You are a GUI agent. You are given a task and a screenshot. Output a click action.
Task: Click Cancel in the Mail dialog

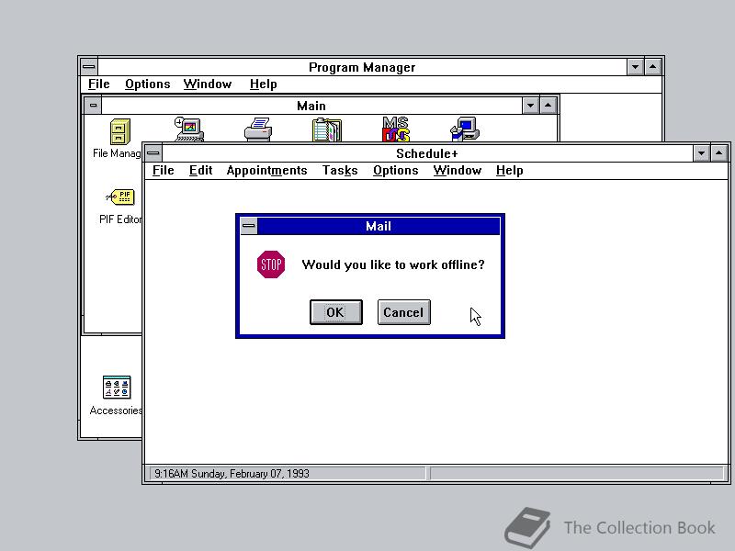404,312
